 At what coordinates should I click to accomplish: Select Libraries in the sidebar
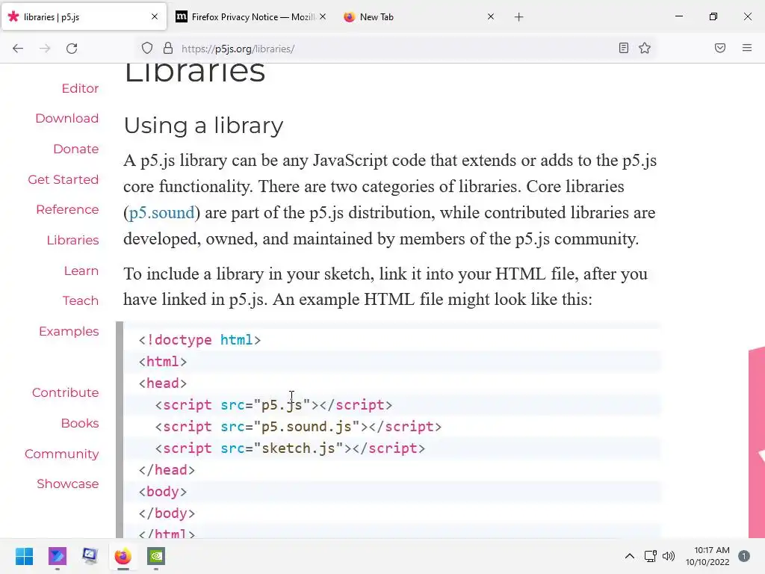tap(72, 240)
